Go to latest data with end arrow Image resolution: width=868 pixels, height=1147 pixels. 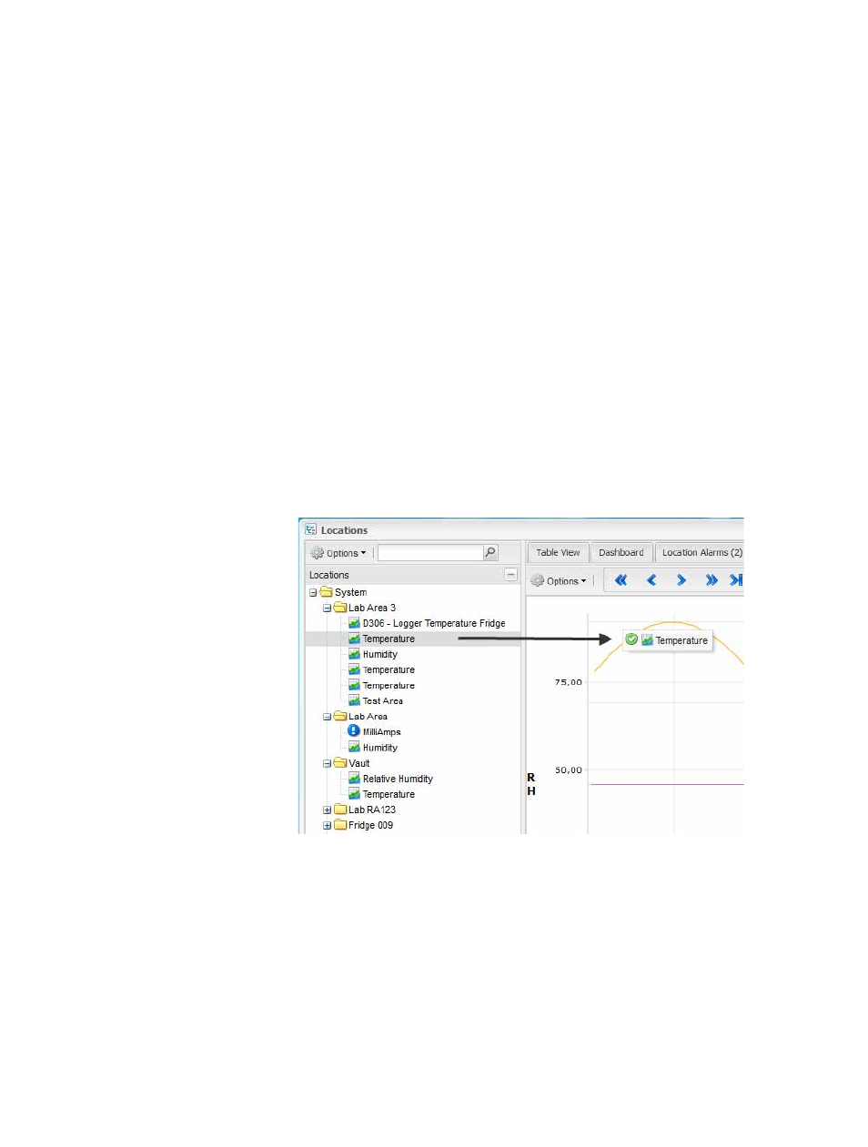(736, 580)
